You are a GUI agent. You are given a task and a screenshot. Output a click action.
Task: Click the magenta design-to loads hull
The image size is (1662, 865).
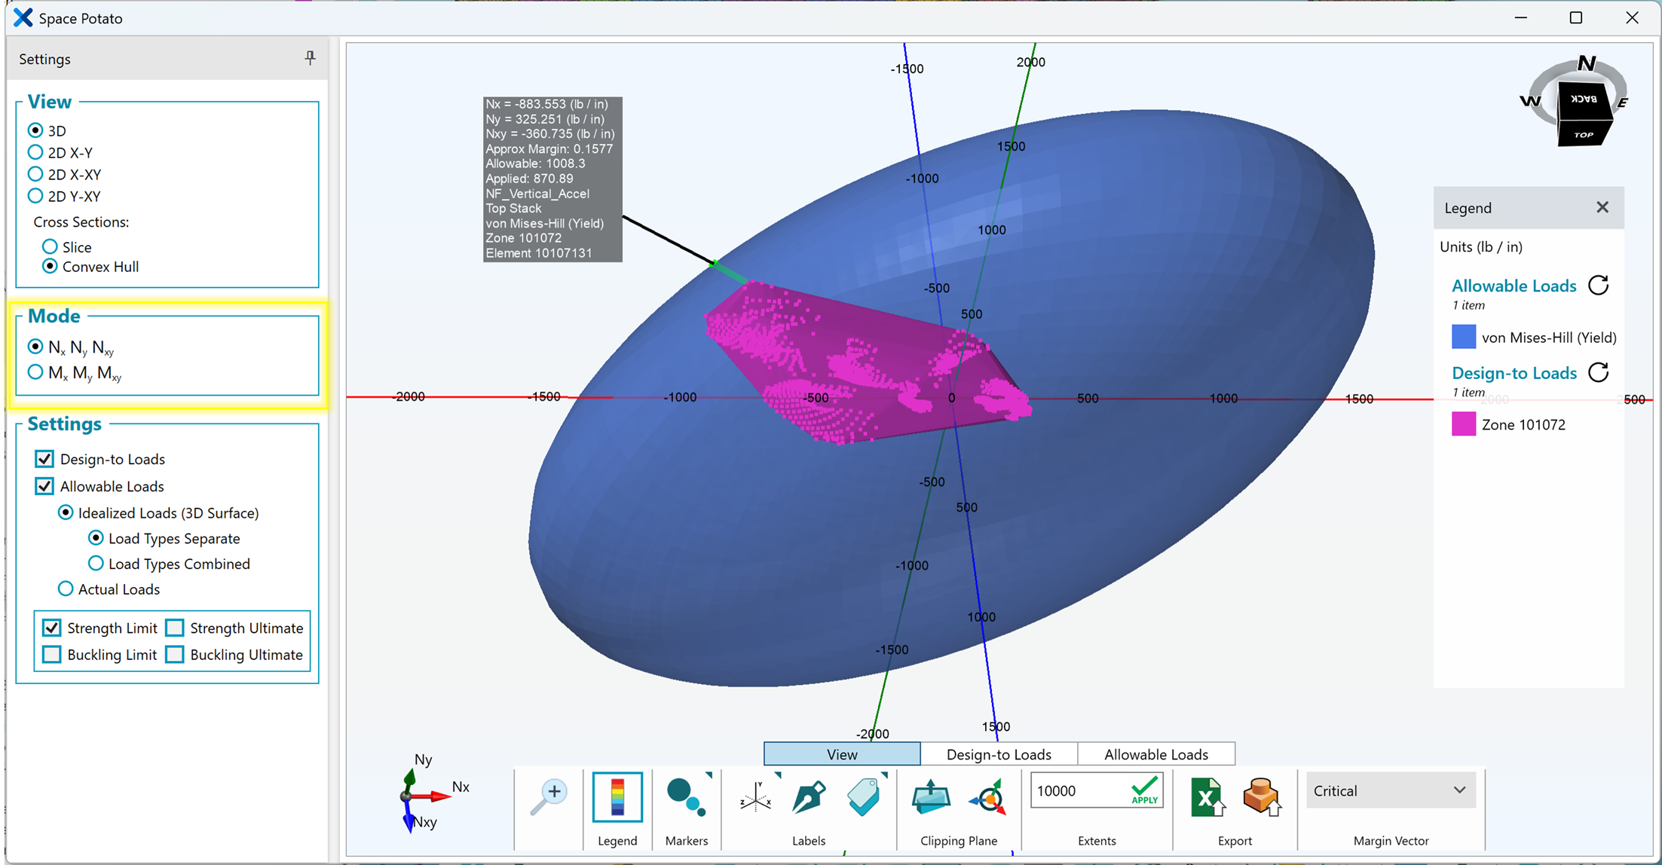click(867, 362)
